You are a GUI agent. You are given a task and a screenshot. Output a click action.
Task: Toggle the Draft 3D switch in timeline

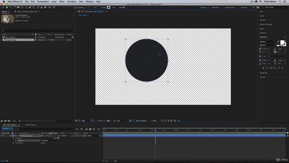[x=82, y=129]
